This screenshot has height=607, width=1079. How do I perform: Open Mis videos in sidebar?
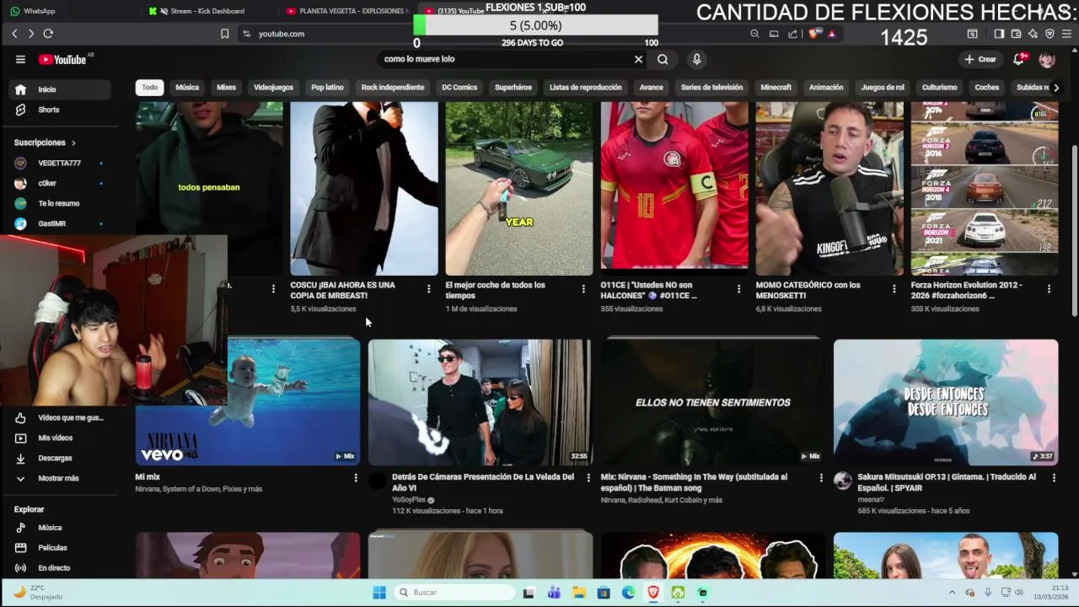tap(60, 438)
